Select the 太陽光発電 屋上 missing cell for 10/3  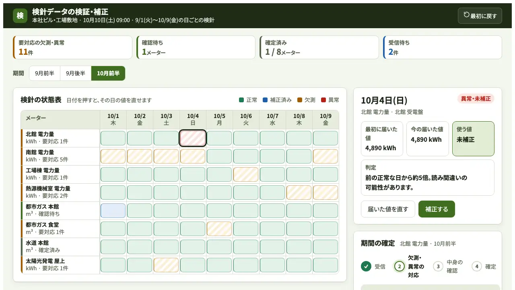pyautogui.click(x=166, y=265)
